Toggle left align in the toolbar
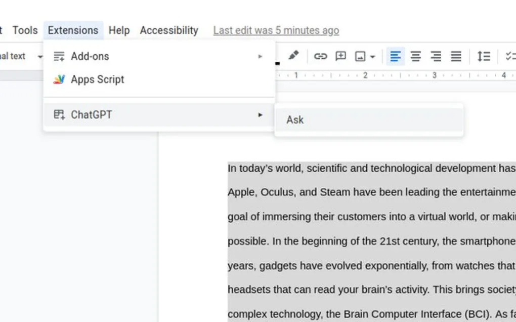This screenshot has width=516, height=322. (x=395, y=56)
